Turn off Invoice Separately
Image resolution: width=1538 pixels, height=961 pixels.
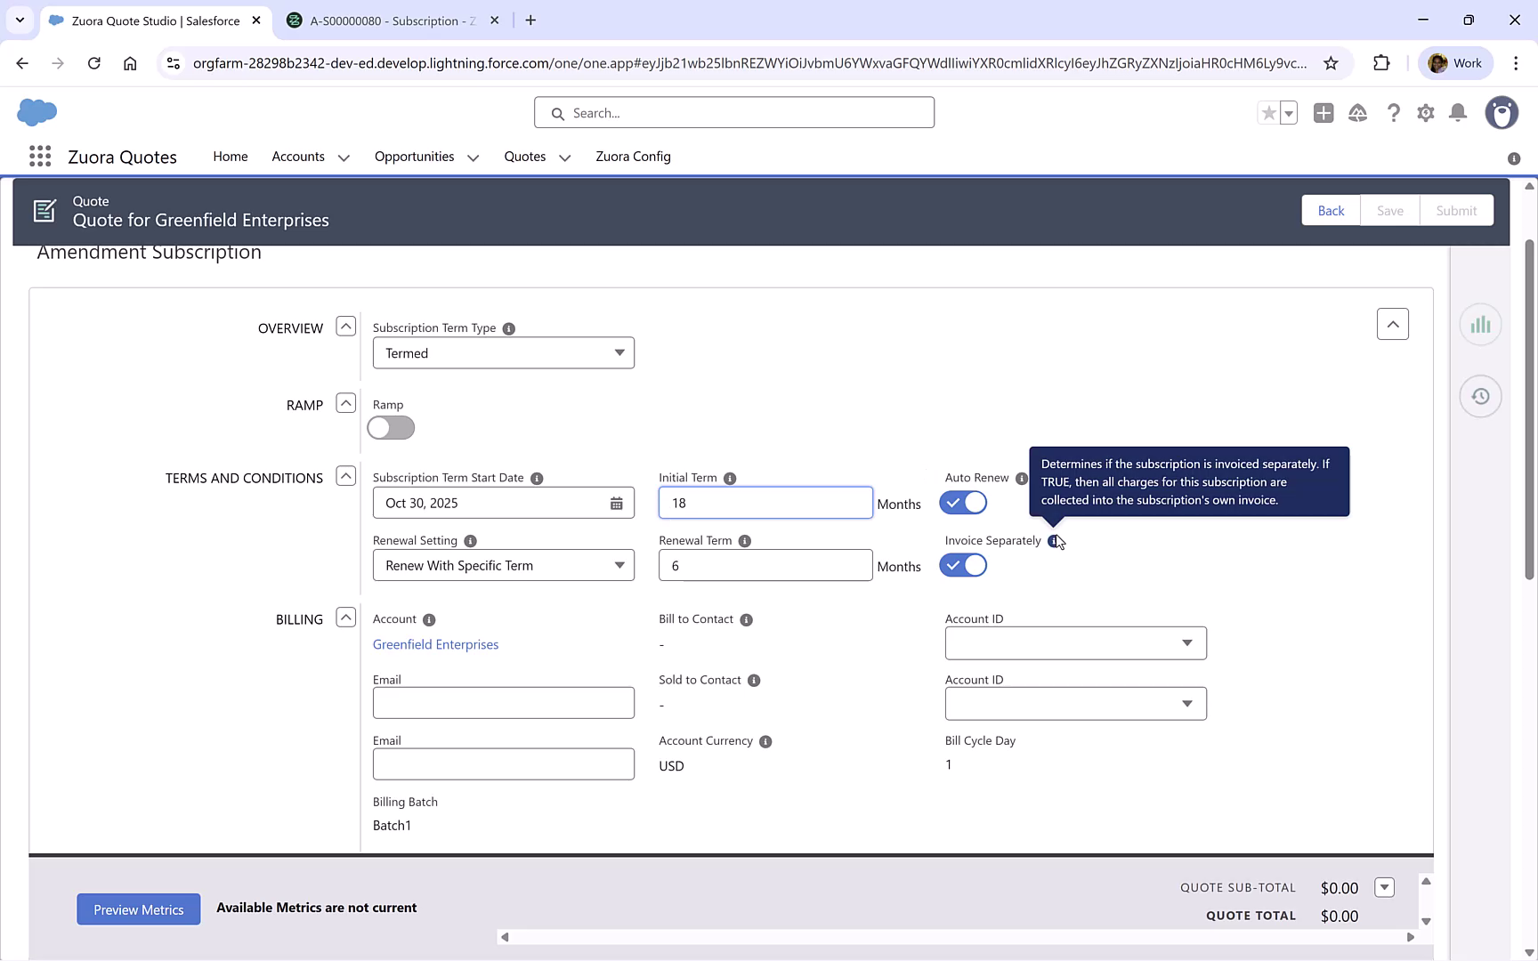(962, 565)
